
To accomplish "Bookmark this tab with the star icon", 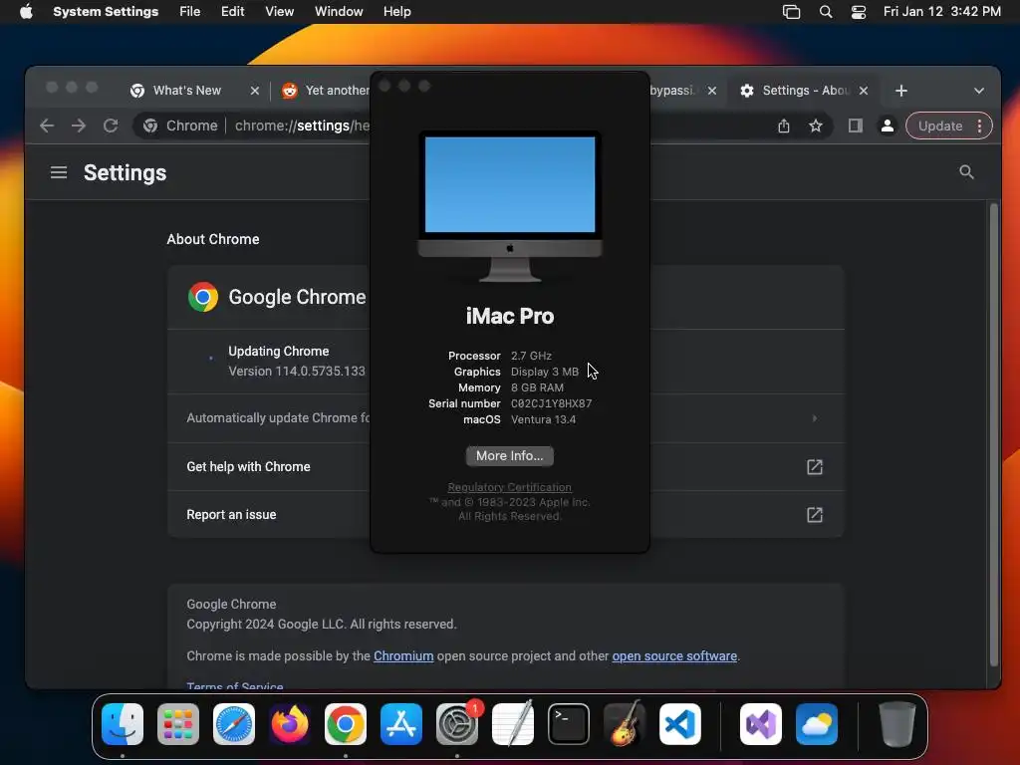I will (816, 126).
